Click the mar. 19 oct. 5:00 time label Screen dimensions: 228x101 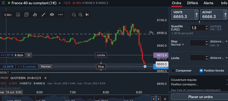[x=11, y=92]
